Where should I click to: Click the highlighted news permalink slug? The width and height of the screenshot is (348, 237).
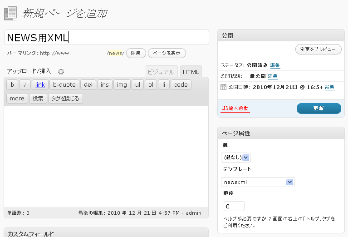coord(115,53)
